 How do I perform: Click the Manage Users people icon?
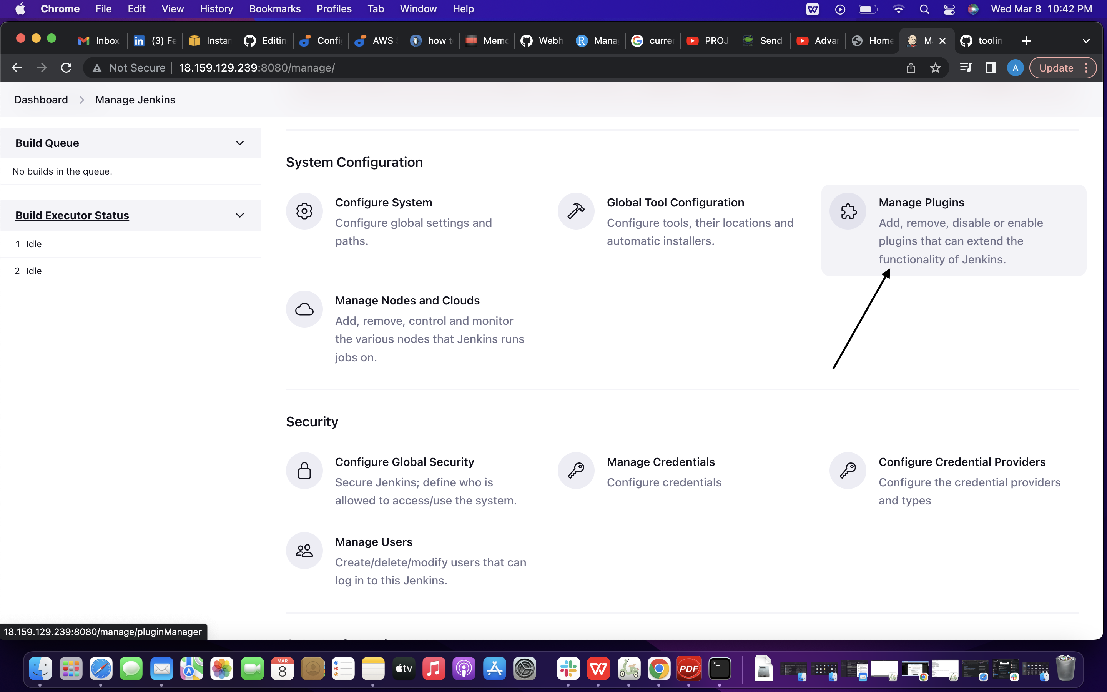(304, 551)
